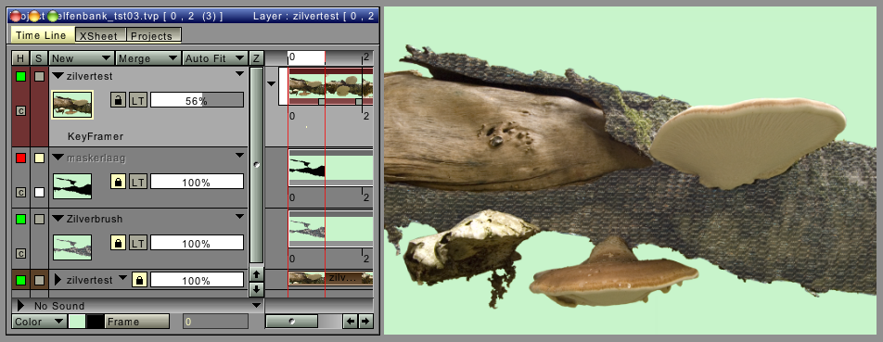Open the maskerlaag layer options arrow
Image resolution: width=883 pixels, height=342 pixels.
(240, 156)
